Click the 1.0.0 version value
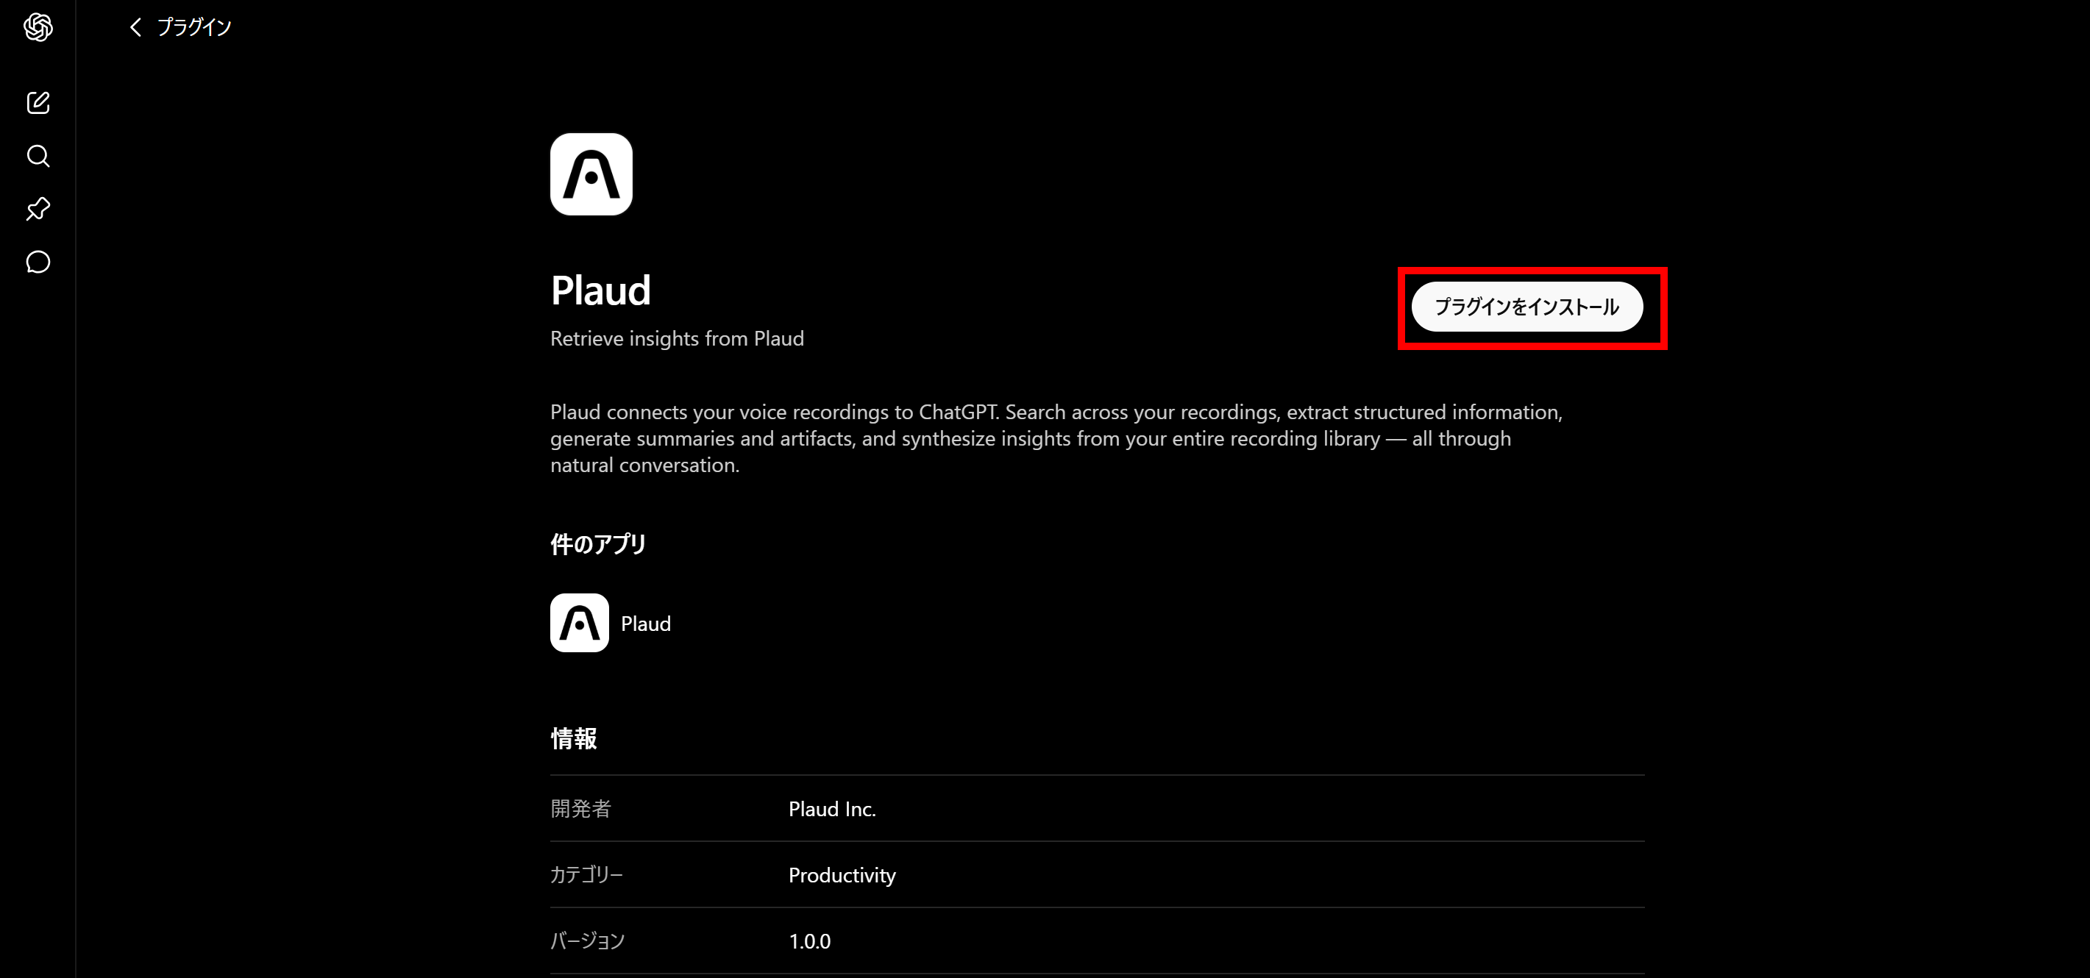 click(x=809, y=940)
